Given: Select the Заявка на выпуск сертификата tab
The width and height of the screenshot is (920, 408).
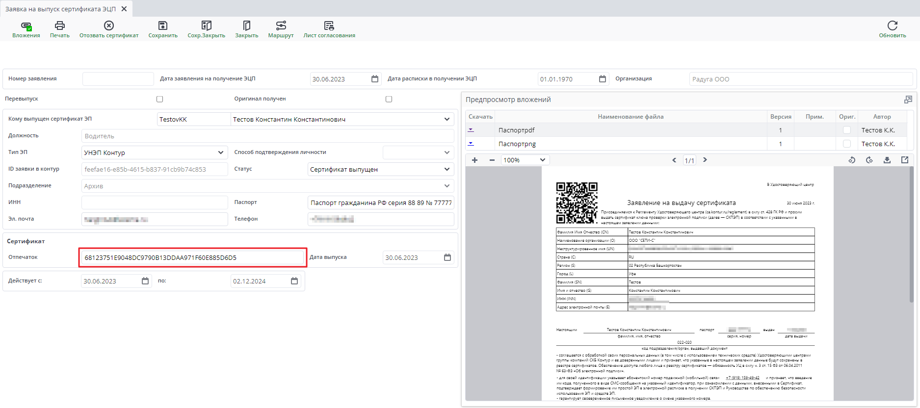Looking at the screenshot, I should [x=60, y=9].
